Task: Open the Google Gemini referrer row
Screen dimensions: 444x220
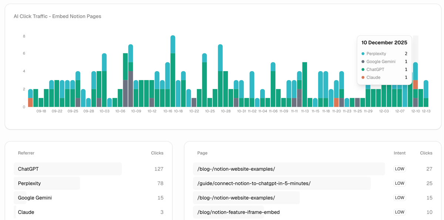Action: (x=35, y=198)
